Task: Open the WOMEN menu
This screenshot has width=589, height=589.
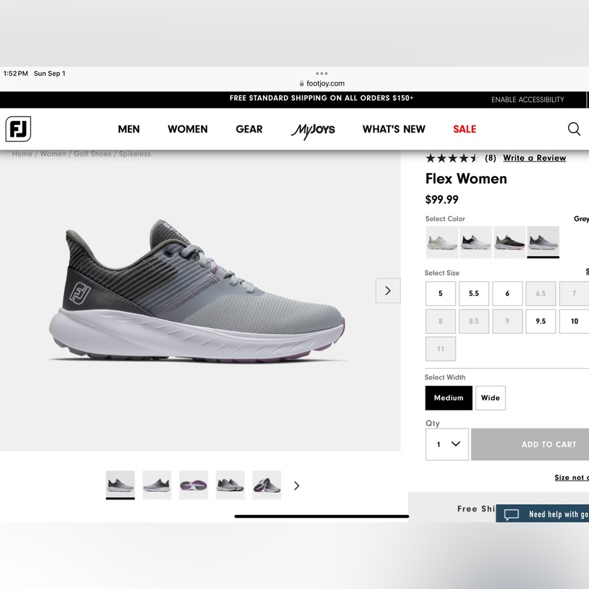Action: point(187,129)
